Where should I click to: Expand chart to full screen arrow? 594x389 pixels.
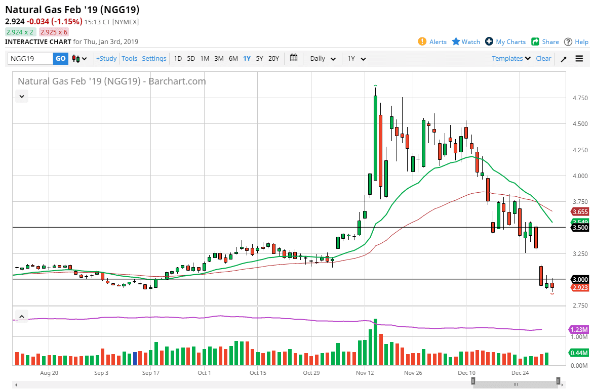coord(564,59)
